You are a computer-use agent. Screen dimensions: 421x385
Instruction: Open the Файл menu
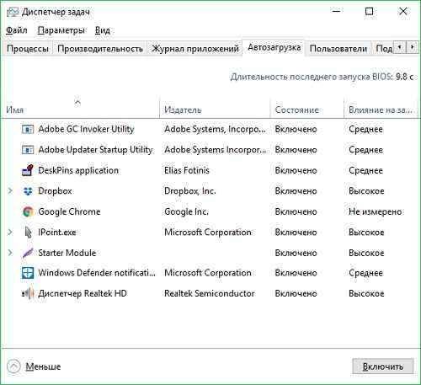tap(17, 30)
